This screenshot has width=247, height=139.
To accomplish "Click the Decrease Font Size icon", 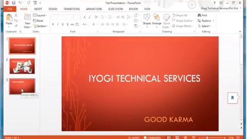I will coord(90,17).
